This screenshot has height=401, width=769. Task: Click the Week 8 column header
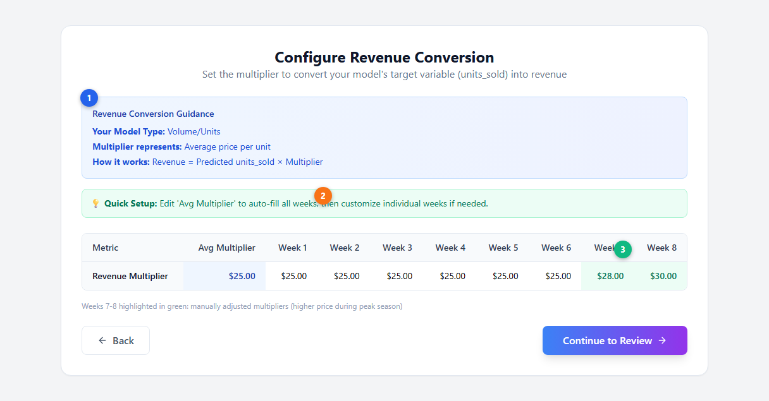tap(662, 248)
